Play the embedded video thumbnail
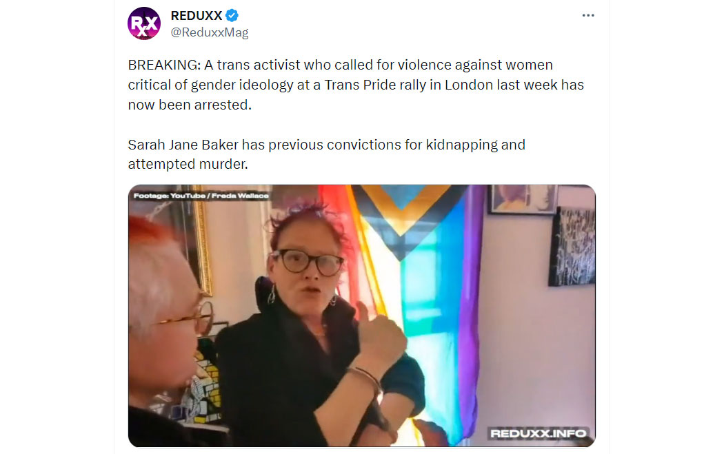The height and width of the screenshot is (454, 724). [361, 316]
